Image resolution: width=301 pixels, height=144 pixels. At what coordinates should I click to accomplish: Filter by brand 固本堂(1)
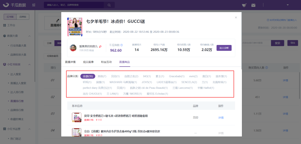pos(221,76)
